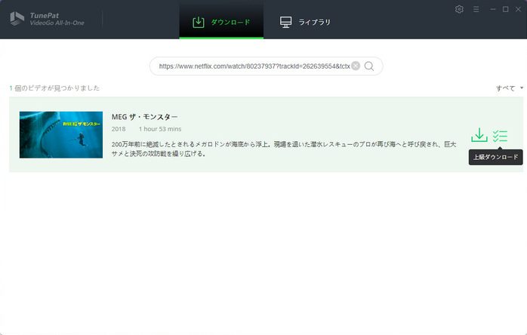Click the search magnifier icon

pyautogui.click(x=369, y=66)
